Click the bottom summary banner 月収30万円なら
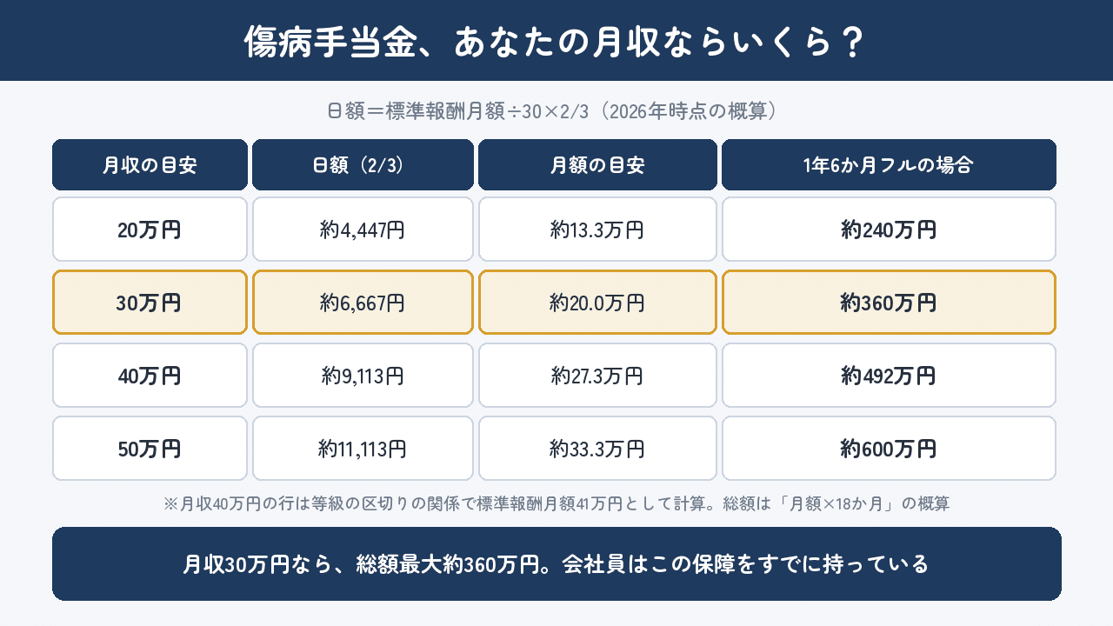The height and width of the screenshot is (626, 1113). click(x=556, y=563)
